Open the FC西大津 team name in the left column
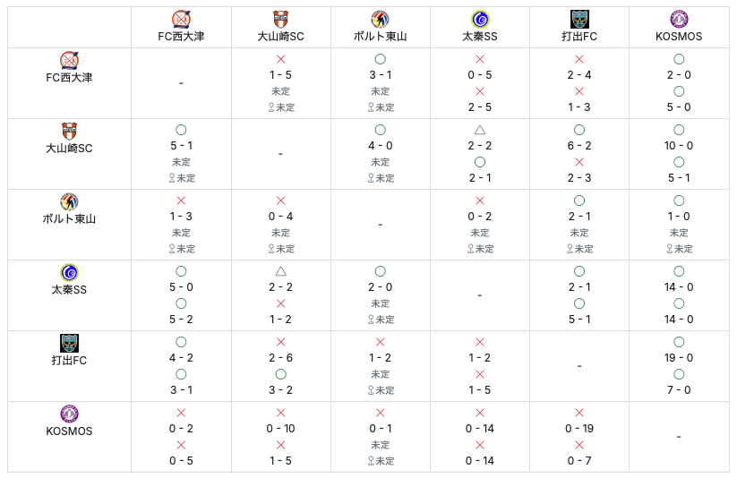Viewport: 737px width, 478px height. (x=69, y=78)
